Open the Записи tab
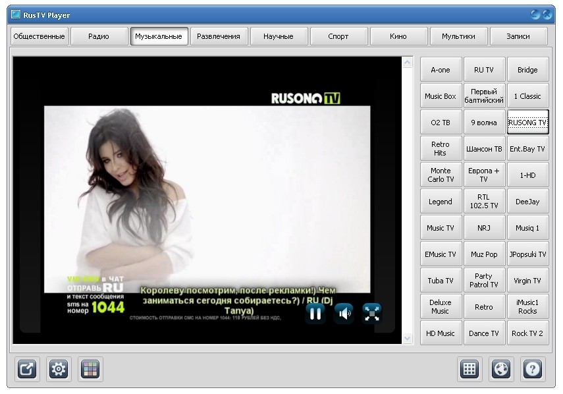The width and height of the screenshot is (563, 394). point(518,36)
